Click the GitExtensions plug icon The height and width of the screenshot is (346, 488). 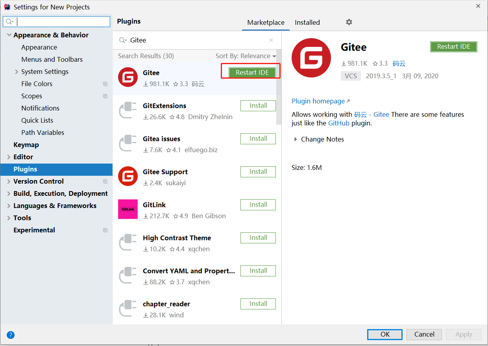point(128,110)
